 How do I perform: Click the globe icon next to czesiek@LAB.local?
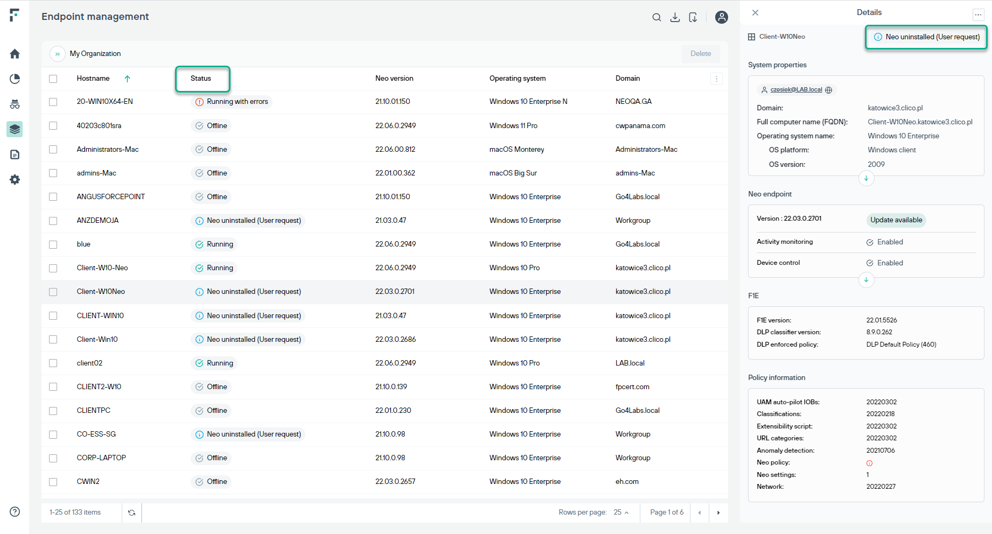pos(829,90)
